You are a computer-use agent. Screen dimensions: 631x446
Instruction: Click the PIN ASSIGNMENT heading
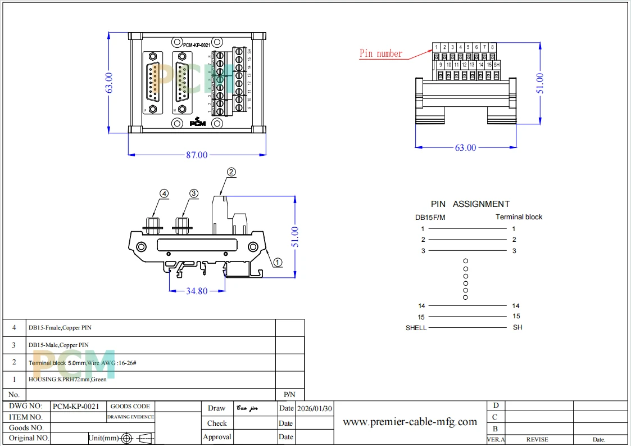[470, 204]
